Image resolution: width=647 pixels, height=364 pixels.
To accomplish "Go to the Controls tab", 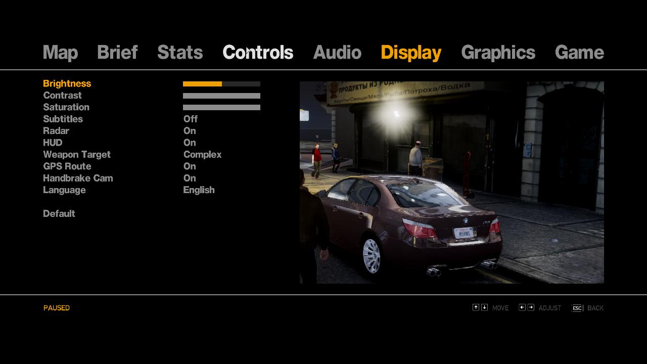I will coord(258,53).
